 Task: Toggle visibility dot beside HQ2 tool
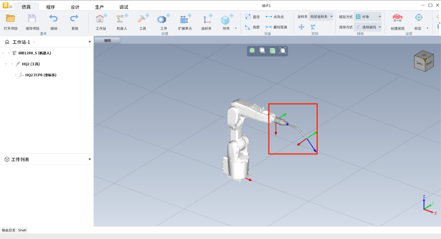point(12,64)
